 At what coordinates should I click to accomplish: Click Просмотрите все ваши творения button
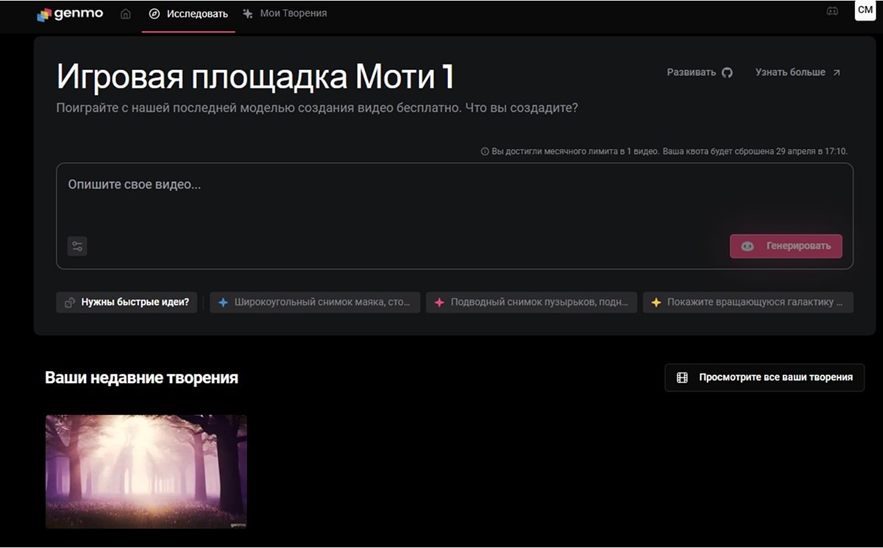[x=765, y=377]
